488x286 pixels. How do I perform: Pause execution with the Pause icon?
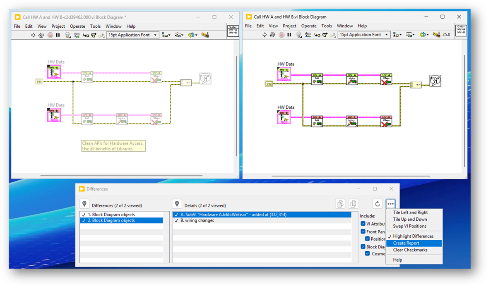coord(58,35)
